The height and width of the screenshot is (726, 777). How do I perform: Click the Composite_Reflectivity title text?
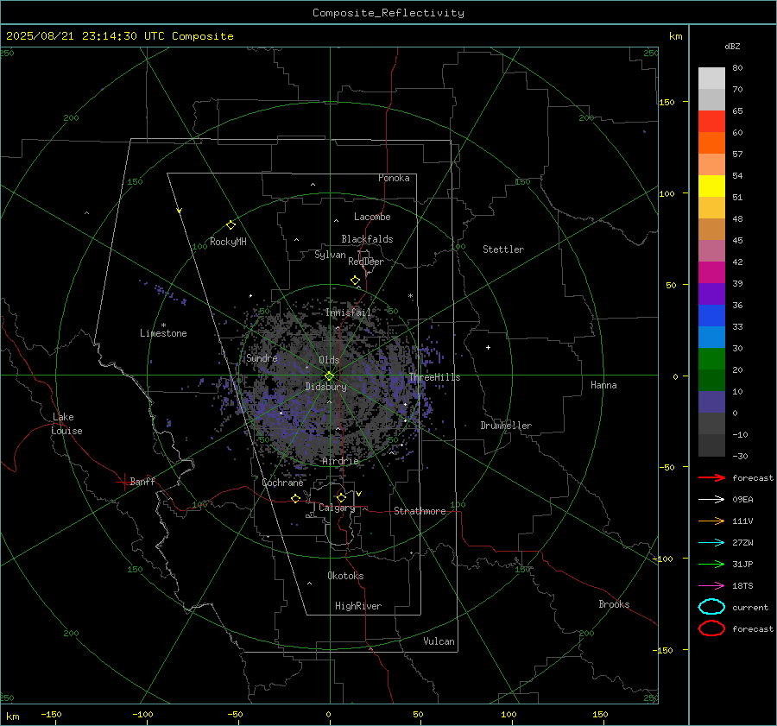tap(388, 13)
